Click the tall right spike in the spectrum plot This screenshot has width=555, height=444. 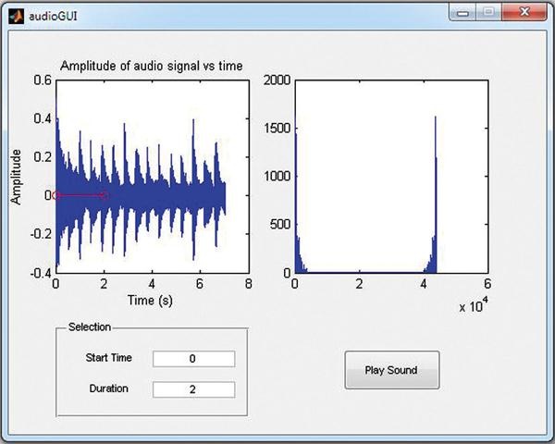tap(436, 195)
